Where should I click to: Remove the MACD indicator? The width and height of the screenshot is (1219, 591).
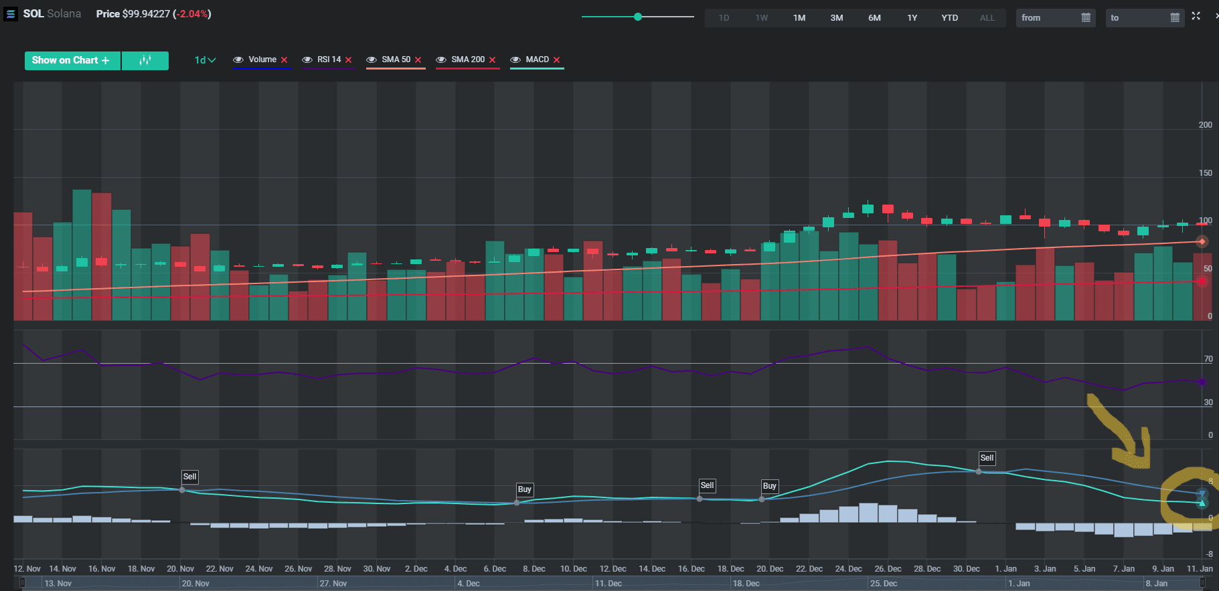pyautogui.click(x=557, y=60)
